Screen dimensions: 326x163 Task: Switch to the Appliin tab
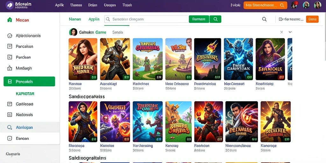pos(94,19)
